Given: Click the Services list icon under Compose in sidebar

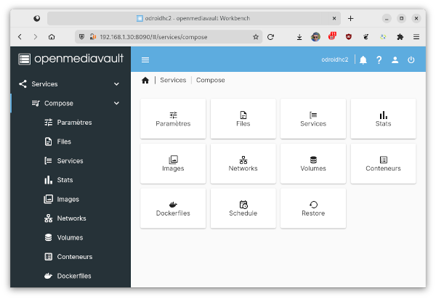Looking at the screenshot, I should (48, 160).
